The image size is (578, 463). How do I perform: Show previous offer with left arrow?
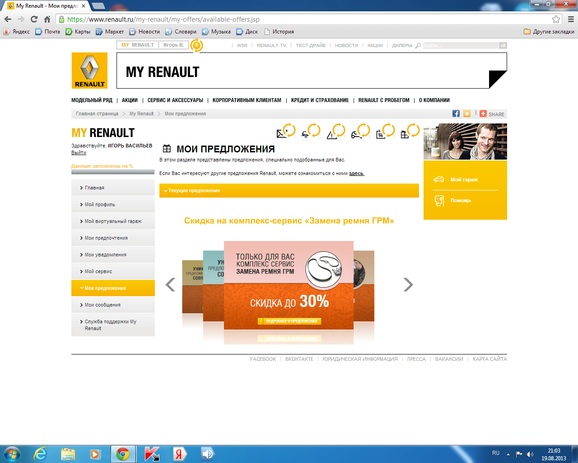170,284
